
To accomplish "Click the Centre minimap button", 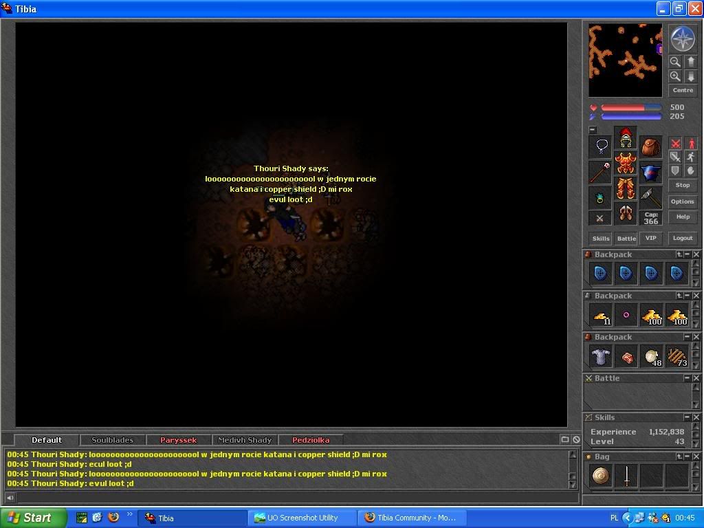I will [x=683, y=90].
